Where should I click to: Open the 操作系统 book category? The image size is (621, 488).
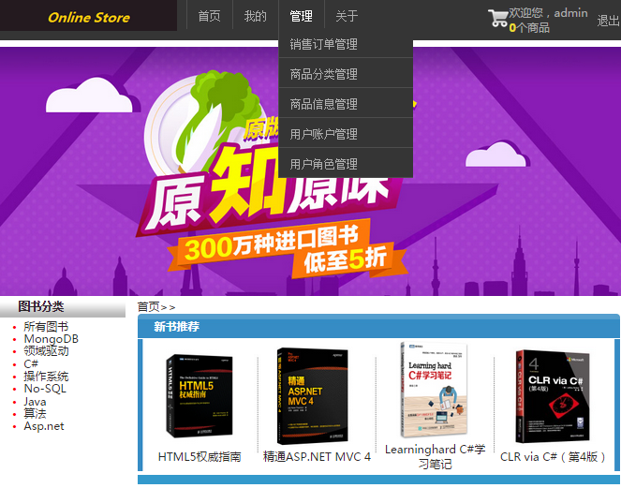46,376
